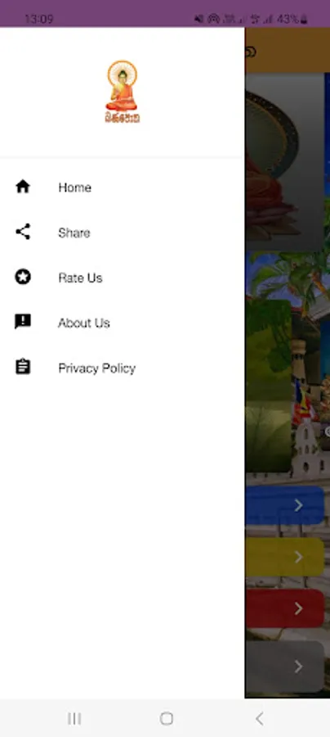This screenshot has height=737, width=330.
Task: Tap the Share icon in drawer
Action: [x=23, y=233]
